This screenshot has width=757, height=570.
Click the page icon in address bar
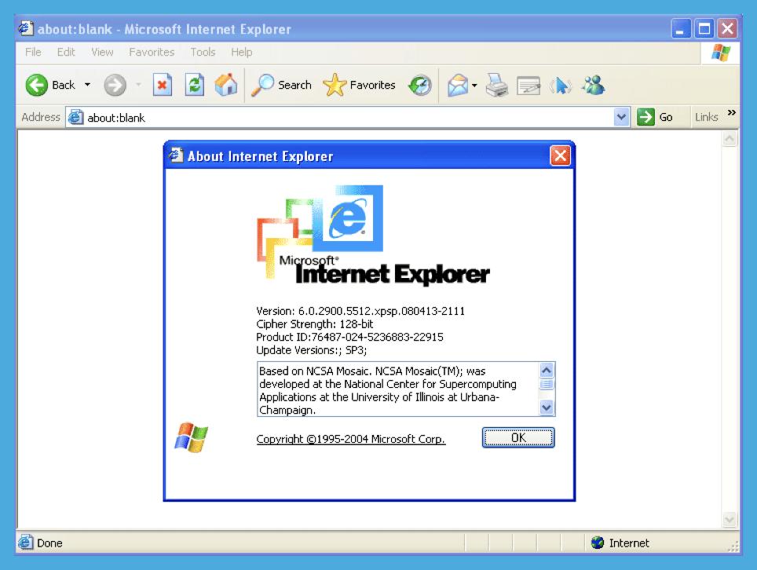tap(75, 117)
